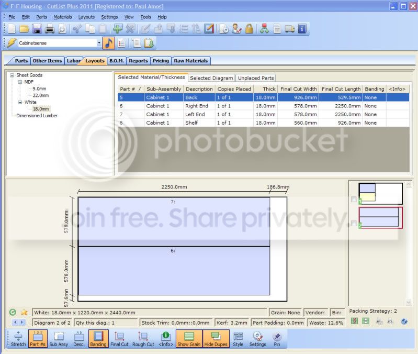Open the Style options icon

point(238,338)
